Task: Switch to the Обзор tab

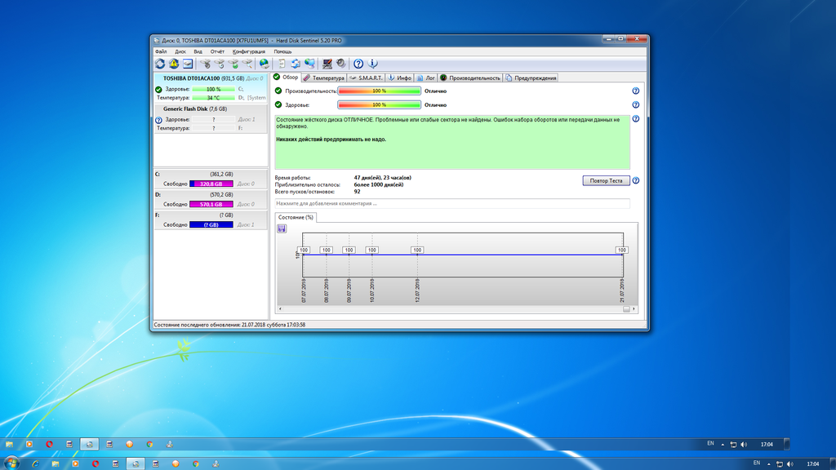Action: click(287, 78)
